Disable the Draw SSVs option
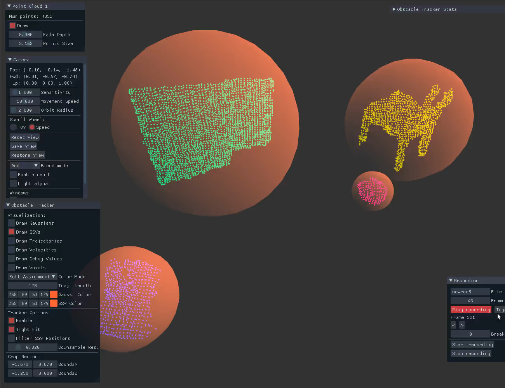505x388 pixels. tap(11, 232)
